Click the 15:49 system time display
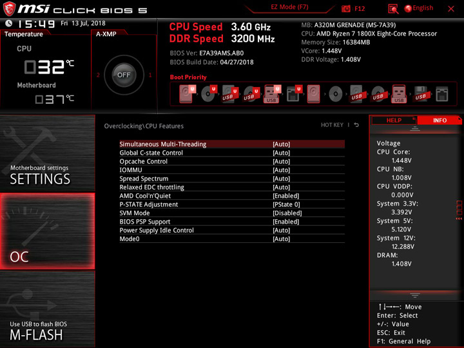 36,24
